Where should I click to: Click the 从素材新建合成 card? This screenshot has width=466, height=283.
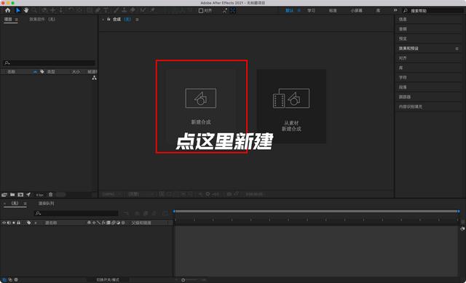(x=291, y=106)
